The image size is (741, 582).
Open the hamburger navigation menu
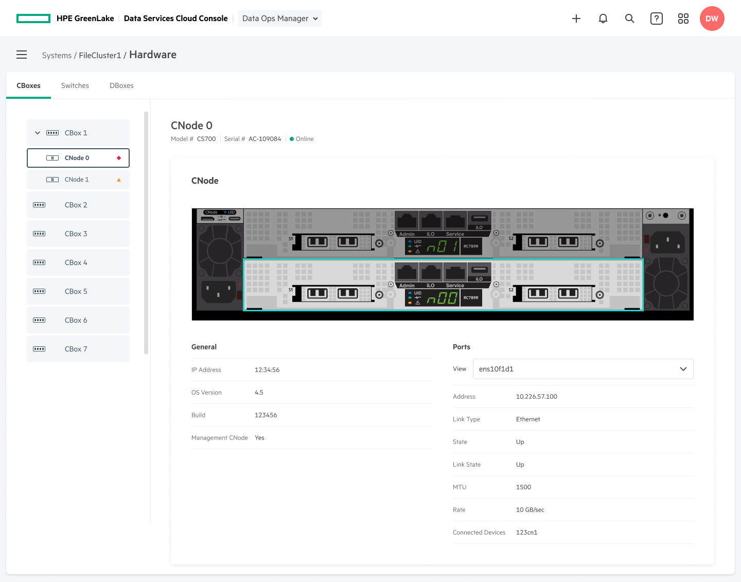click(x=22, y=55)
